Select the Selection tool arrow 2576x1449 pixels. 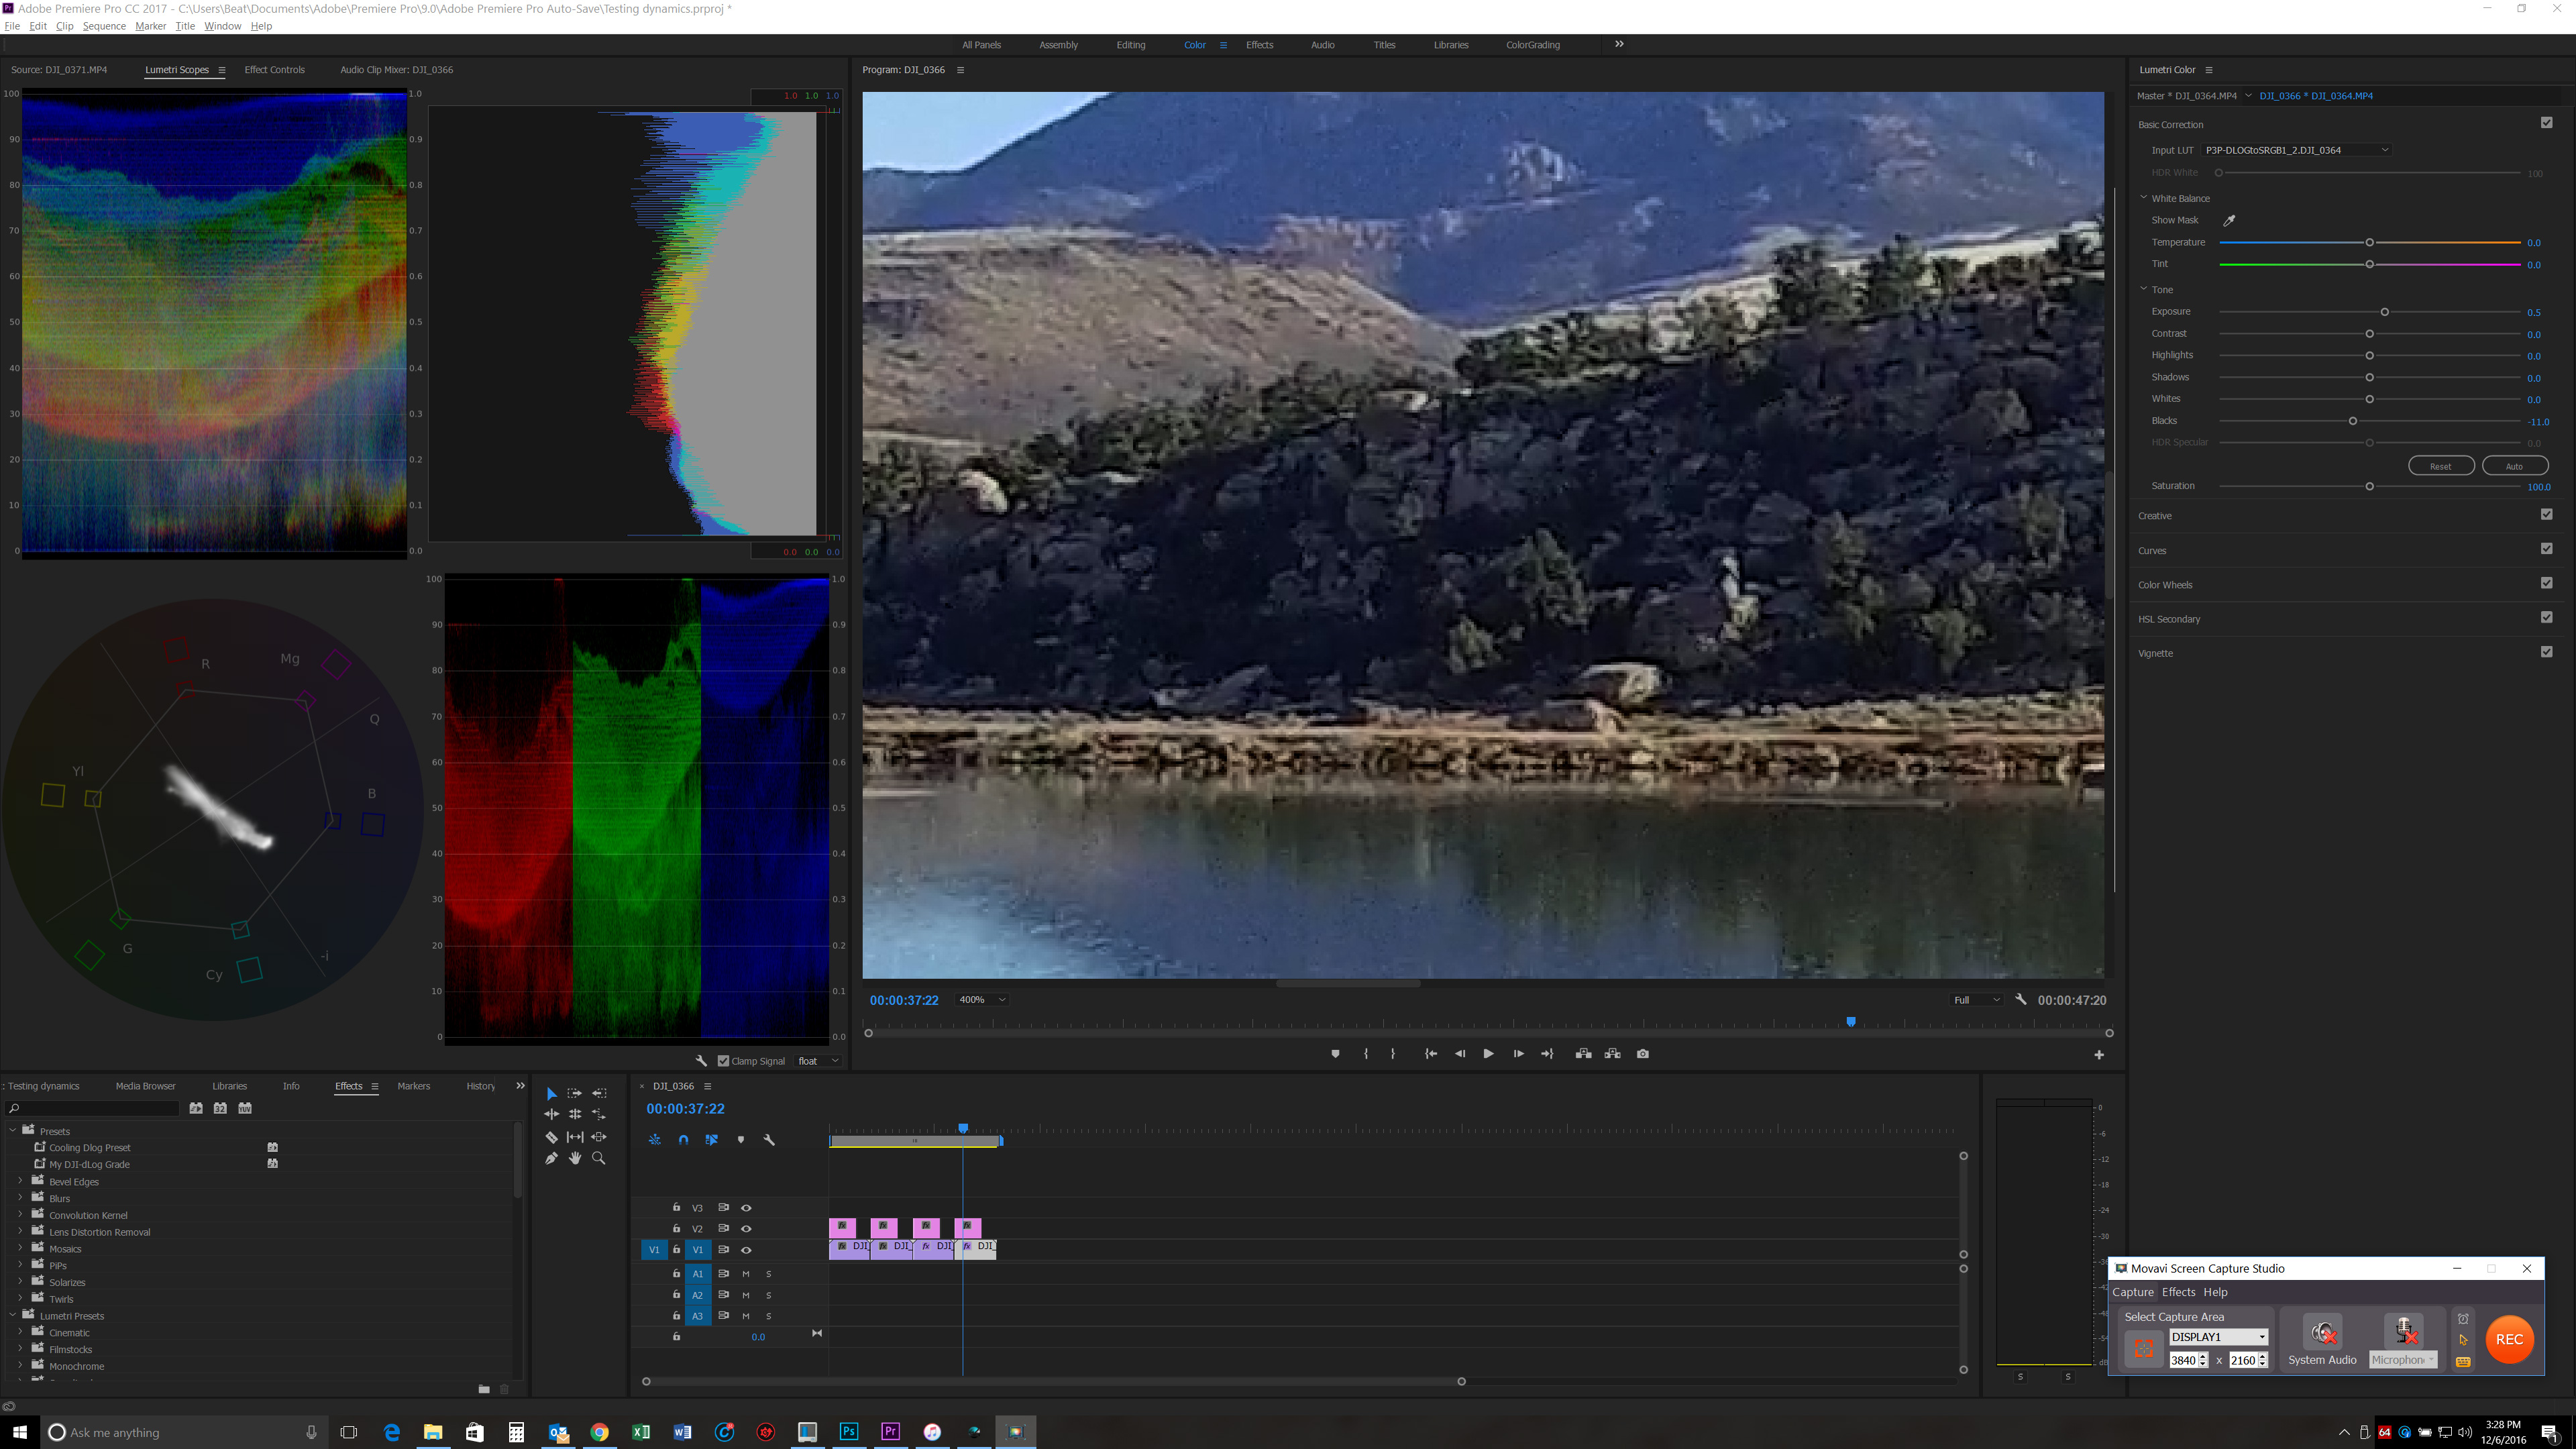pyautogui.click(x=551, y=1094)
